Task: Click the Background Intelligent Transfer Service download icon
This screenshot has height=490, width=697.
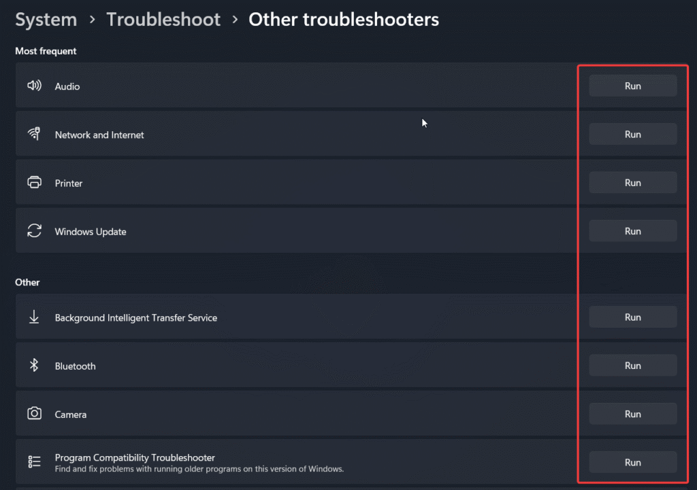Action: [34, 317]
